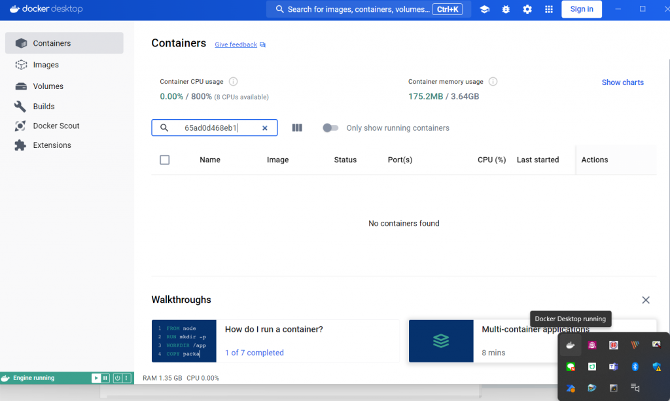Click the audio device speaker list tray icon
The image size is (670, 401).
click(635, 388)
